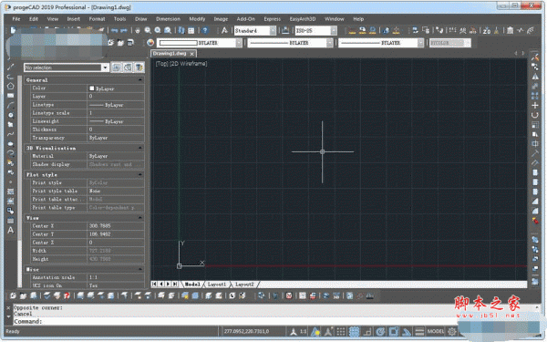Open the No selection dropdown
This screenshot has height=342, width=547.
[67, 67]
